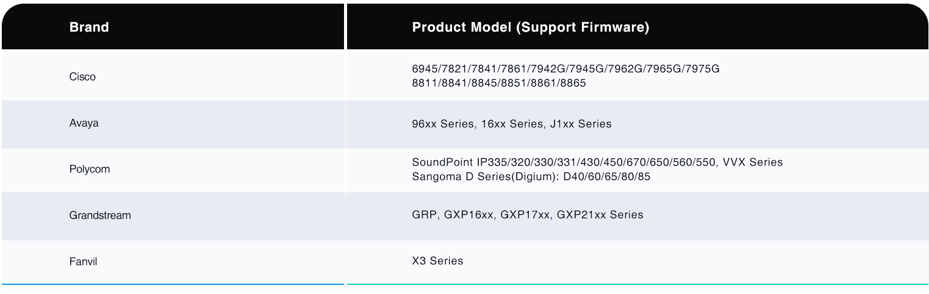Click the GRP text in Grandstream row
The height and width of the screenshot is (294, 929).
tap(425, 215)
